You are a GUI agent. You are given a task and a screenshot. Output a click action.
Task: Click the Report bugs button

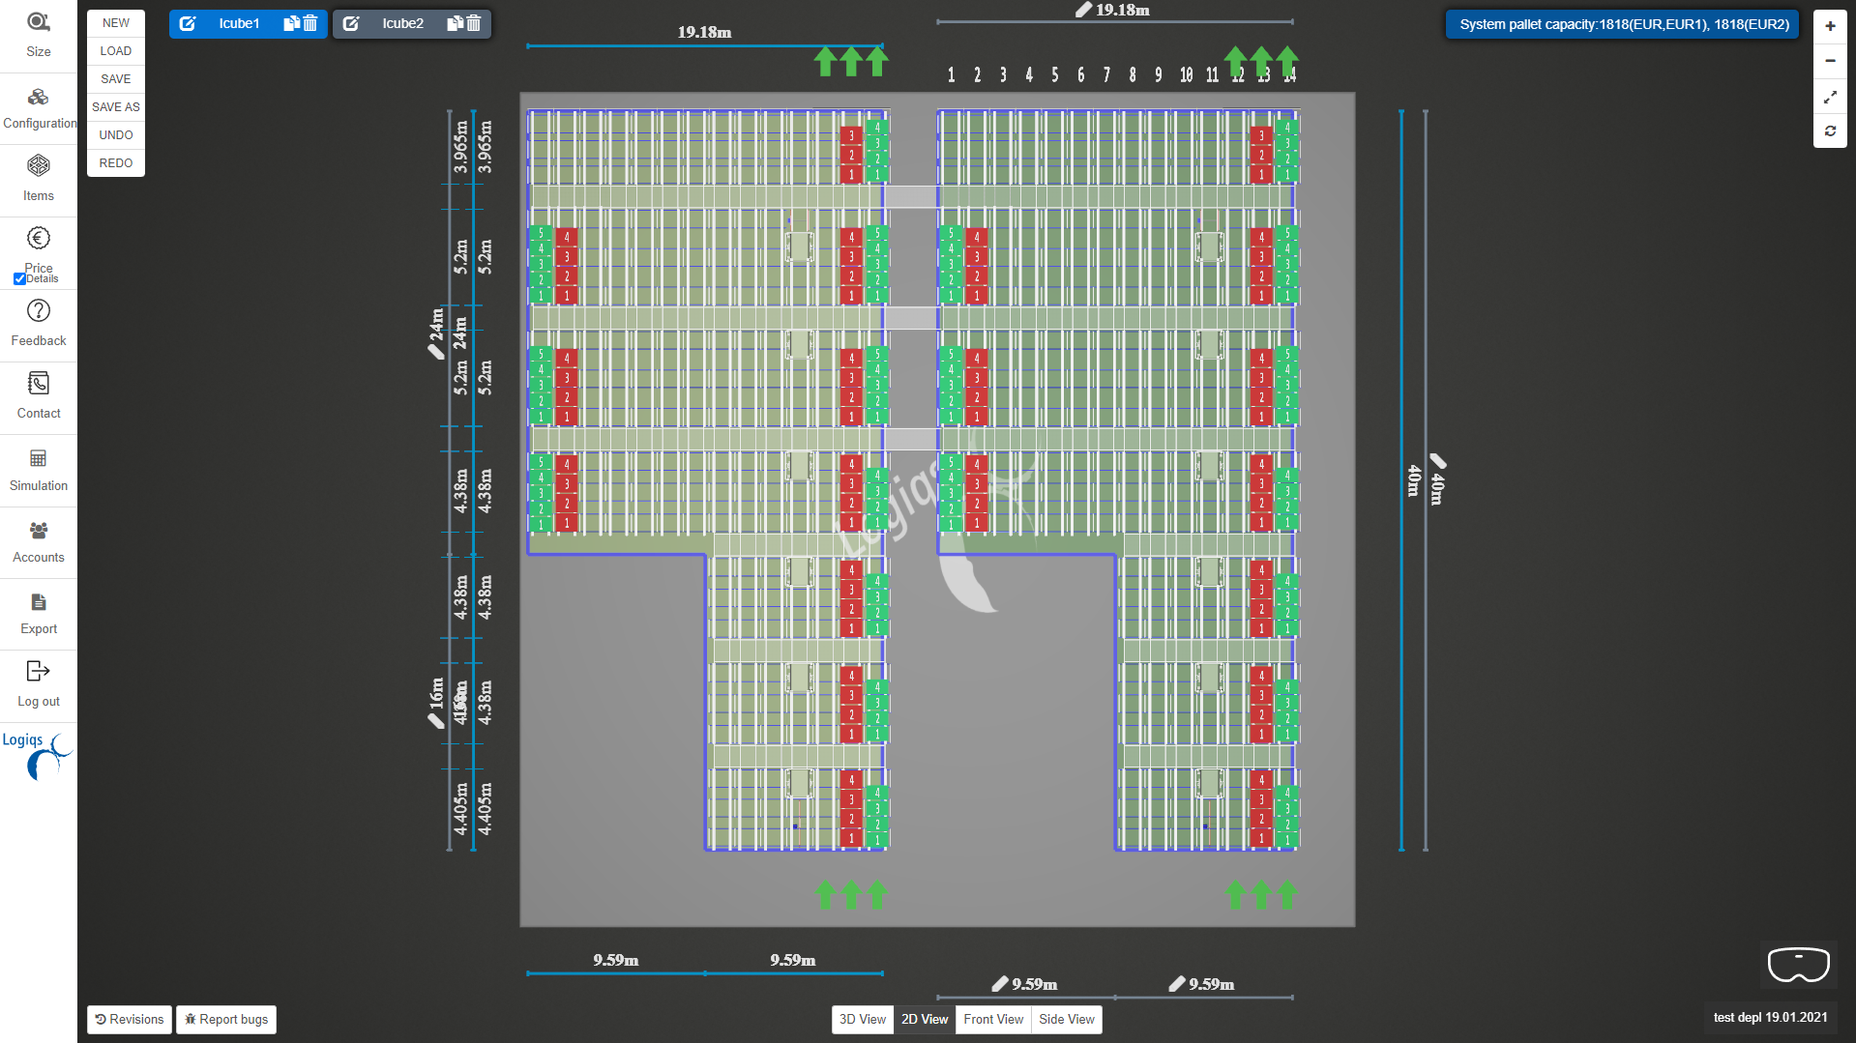[225, 1019]
